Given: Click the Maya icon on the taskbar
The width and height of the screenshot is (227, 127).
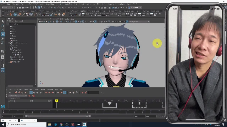Looking at the screenshot, I should click(x=84, y=125).
